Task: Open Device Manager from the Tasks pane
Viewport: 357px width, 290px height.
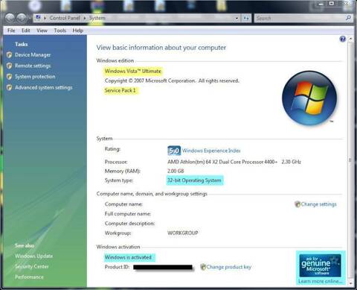Action: coord(33,55)
